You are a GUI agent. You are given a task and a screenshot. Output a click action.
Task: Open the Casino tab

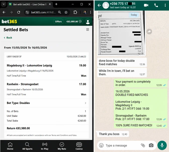79,146
